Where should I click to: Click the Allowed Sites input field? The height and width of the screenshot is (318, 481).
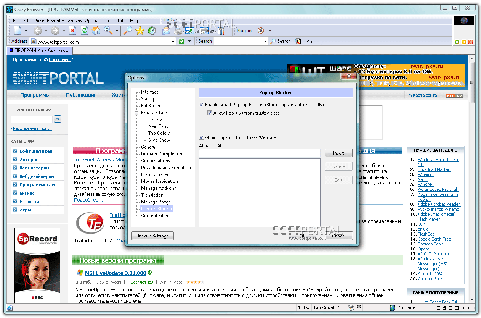tap(260, 153)
